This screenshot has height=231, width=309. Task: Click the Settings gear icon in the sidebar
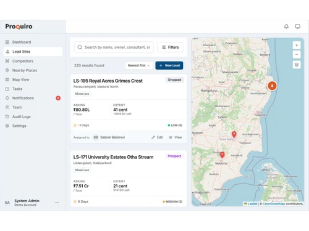click(7, 126)
